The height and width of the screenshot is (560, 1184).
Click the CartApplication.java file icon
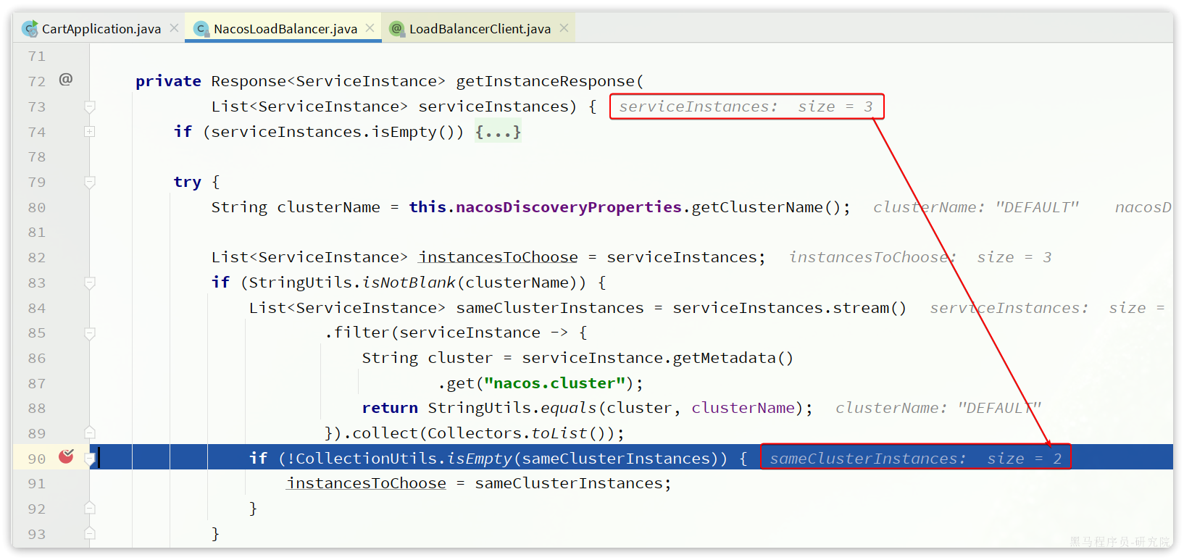point(30,28)
